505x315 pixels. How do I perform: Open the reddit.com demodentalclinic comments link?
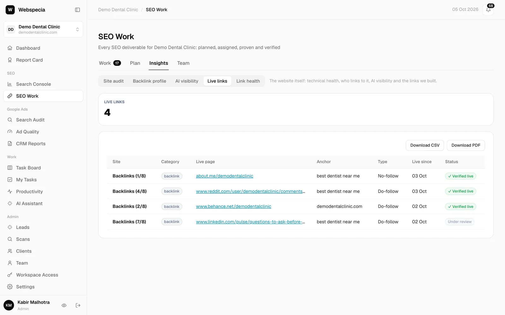pos(250,191)
